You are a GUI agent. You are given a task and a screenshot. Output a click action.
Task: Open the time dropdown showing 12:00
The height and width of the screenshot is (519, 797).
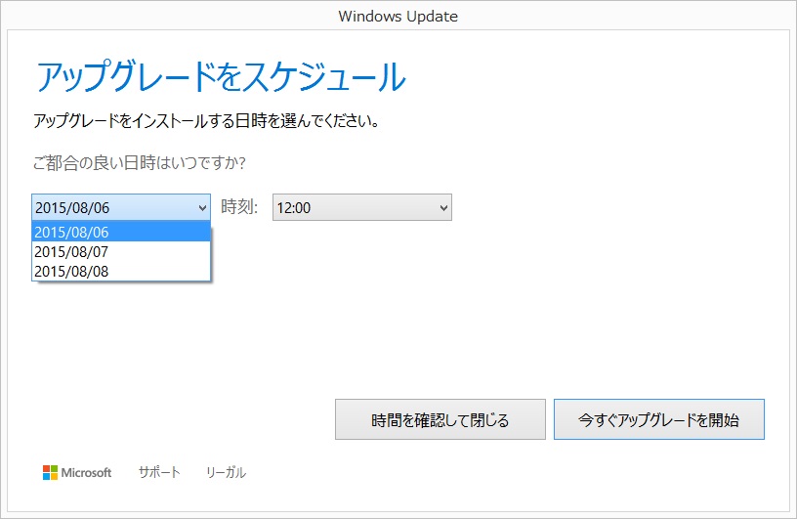[x=362, y=207]
